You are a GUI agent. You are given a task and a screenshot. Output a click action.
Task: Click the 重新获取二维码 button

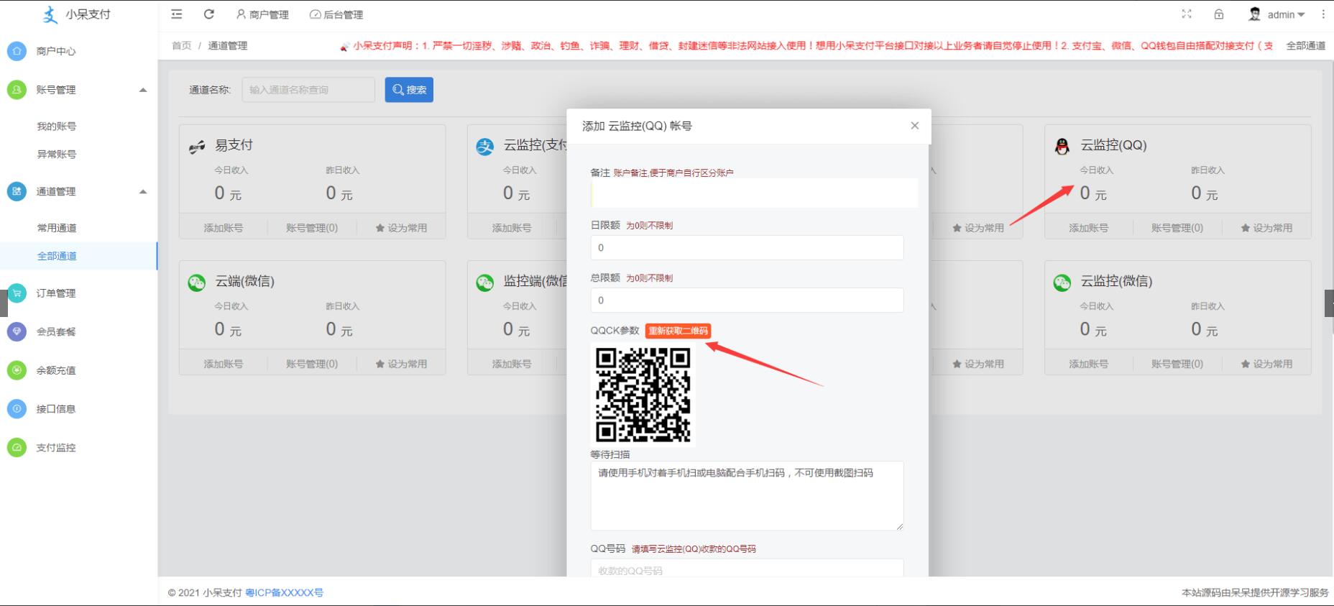pos(678,331)
